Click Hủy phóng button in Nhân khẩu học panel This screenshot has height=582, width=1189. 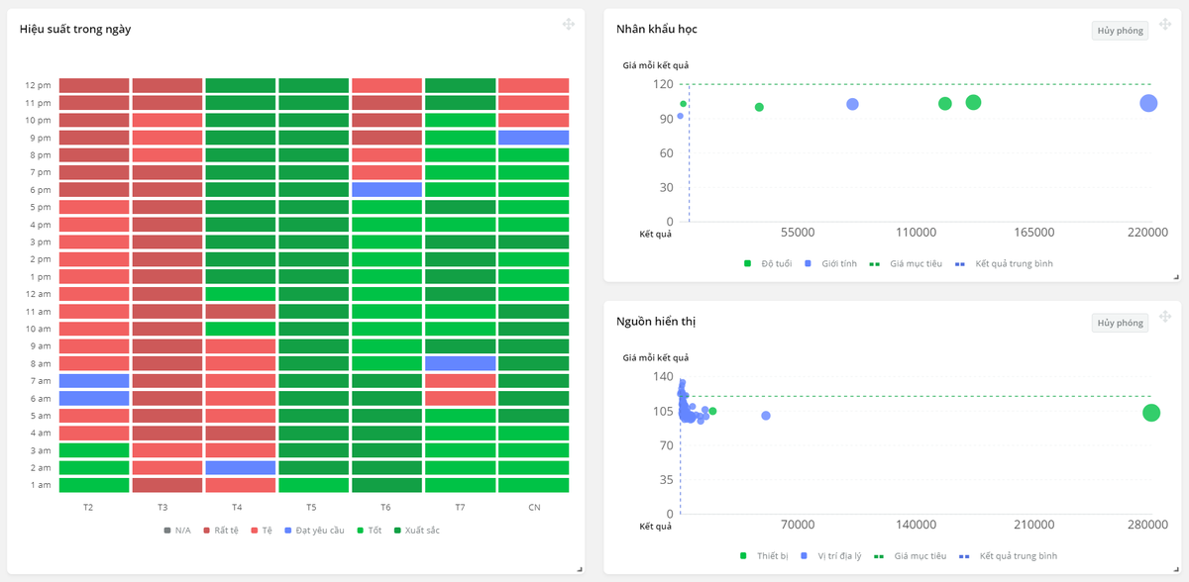click(x=1120, y=31)
